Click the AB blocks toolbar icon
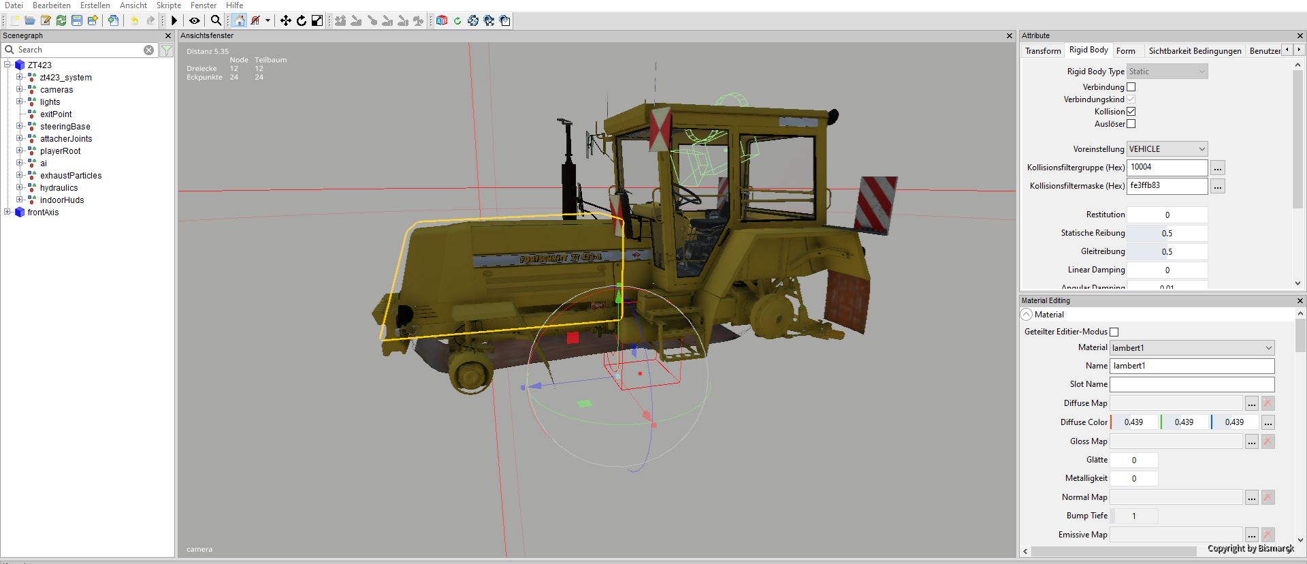This screenshot has height=564, width=1307. pyautogui.click(x=442, y=20)
